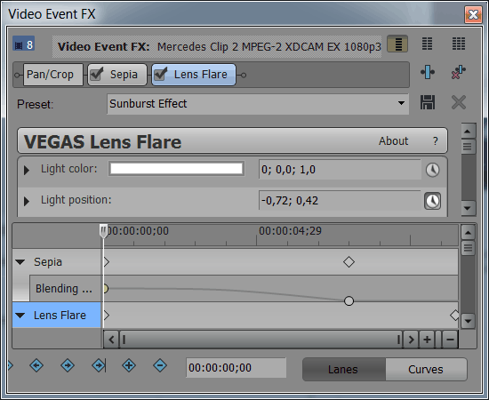
Task: Switch to single-column plug-in view
Action: [397, 44]
